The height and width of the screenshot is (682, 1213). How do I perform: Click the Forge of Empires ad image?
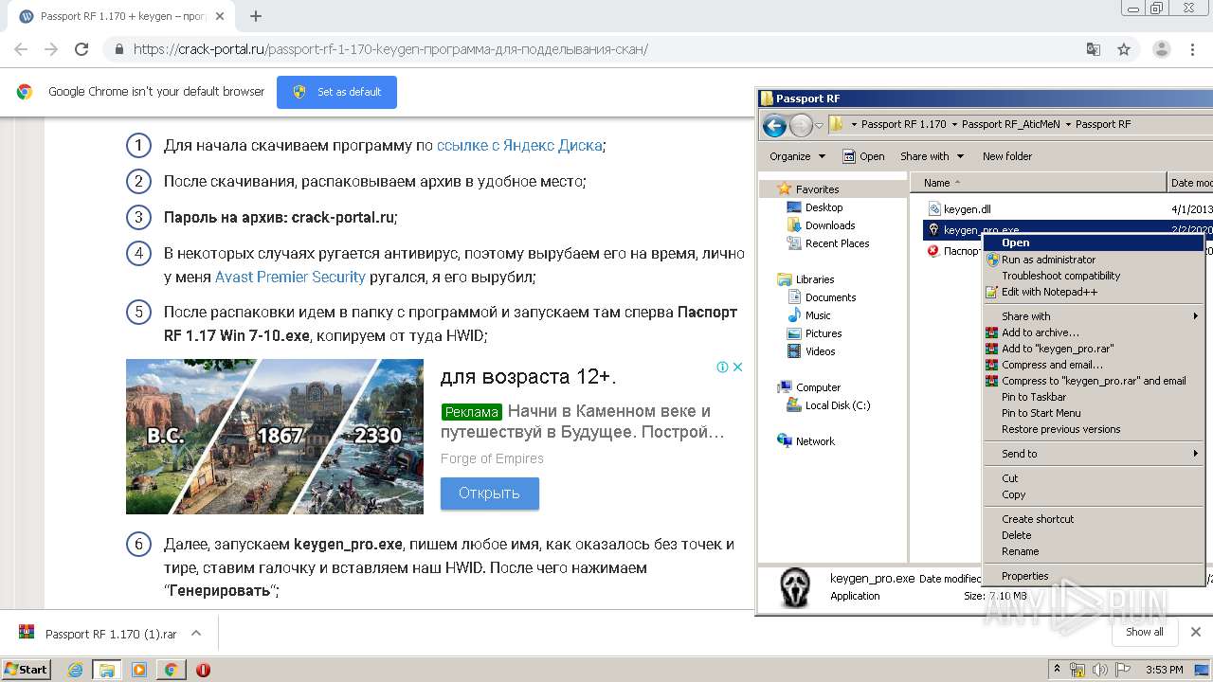(275, 436)
